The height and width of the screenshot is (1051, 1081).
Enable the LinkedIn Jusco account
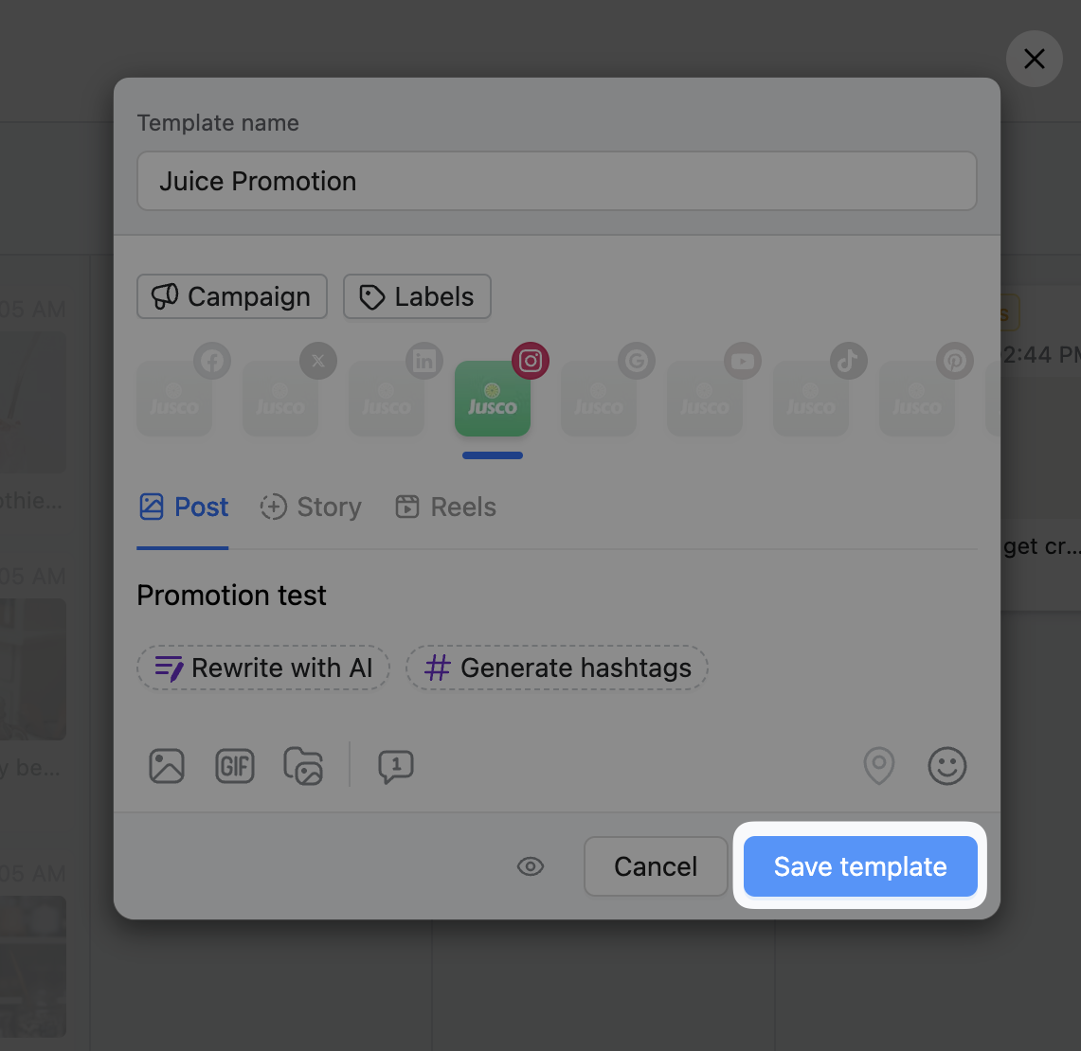387,399
